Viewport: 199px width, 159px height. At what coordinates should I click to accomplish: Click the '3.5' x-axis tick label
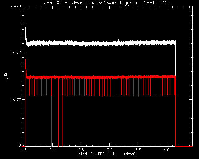point(138,150)
